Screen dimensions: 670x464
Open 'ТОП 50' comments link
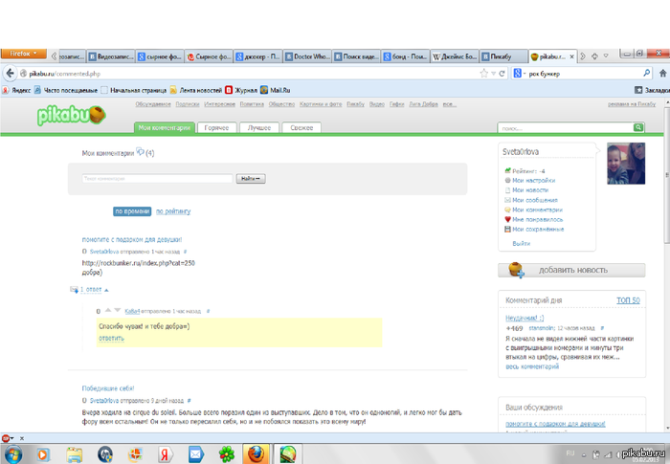628,300
